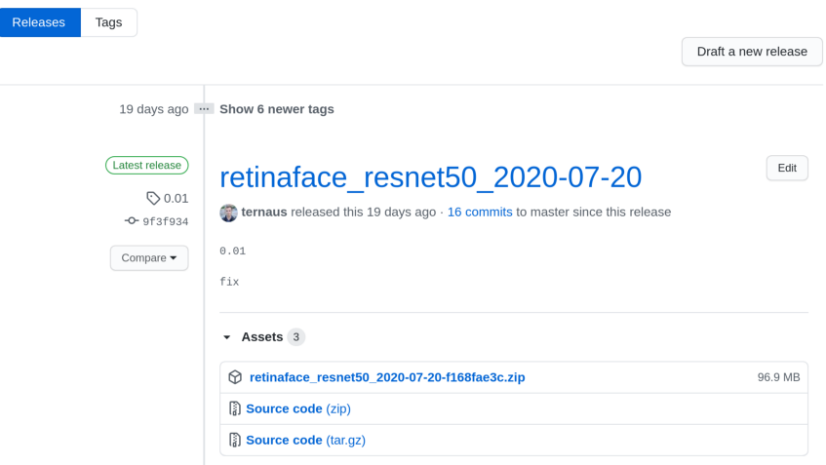Click the Latest release badge

[147, 166]
